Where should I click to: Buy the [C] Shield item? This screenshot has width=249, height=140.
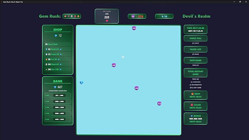click(58, 49)
